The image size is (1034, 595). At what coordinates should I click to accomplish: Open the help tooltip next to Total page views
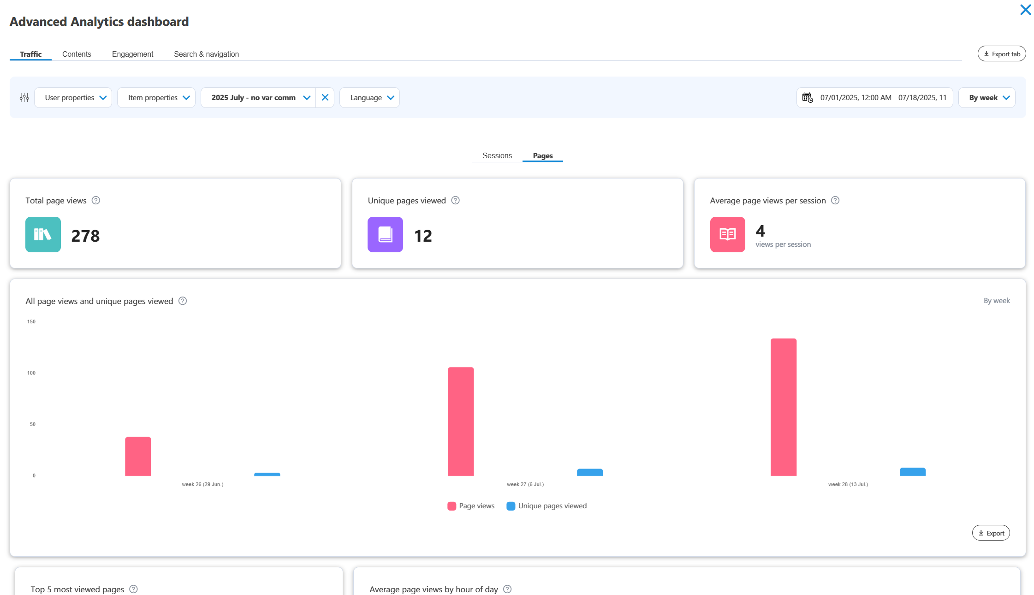(x=96, y=200)
